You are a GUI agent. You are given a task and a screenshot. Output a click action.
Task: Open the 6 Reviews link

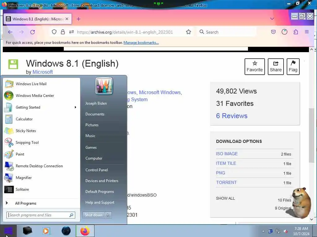[x=232, y=116]
